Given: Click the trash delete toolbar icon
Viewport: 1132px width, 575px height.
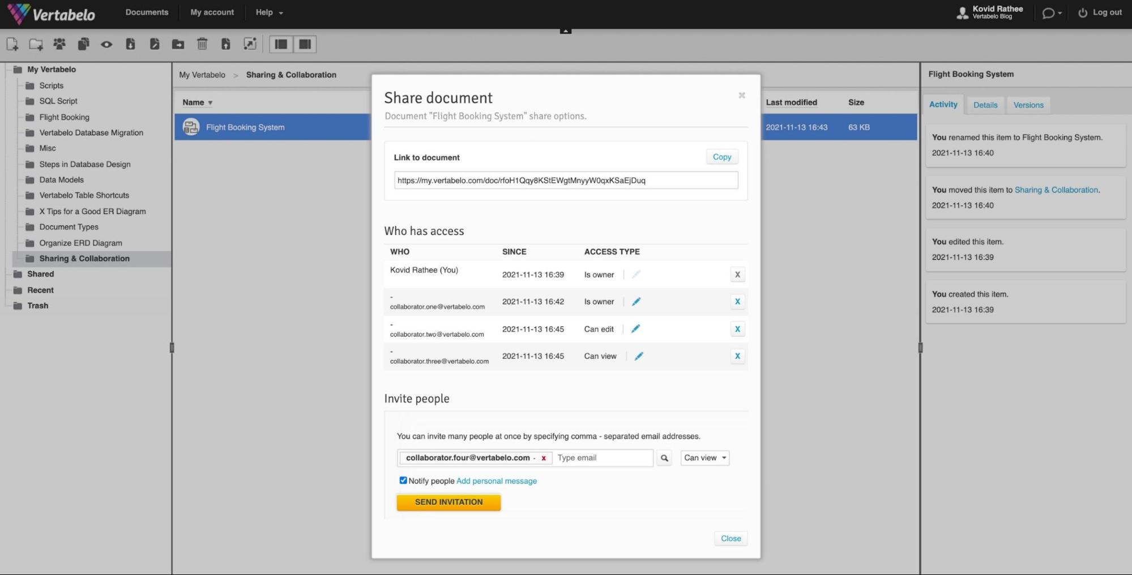Looking at the screenshot, I should pyautogui.click(x=202, y=44).
